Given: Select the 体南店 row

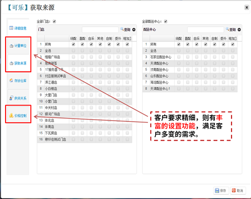Looking at the screenshot, I should click(x=84, y=127).
